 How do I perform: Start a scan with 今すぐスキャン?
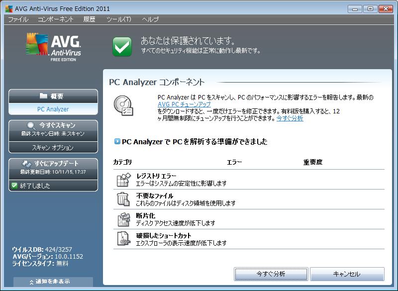(x=53, y=130)
